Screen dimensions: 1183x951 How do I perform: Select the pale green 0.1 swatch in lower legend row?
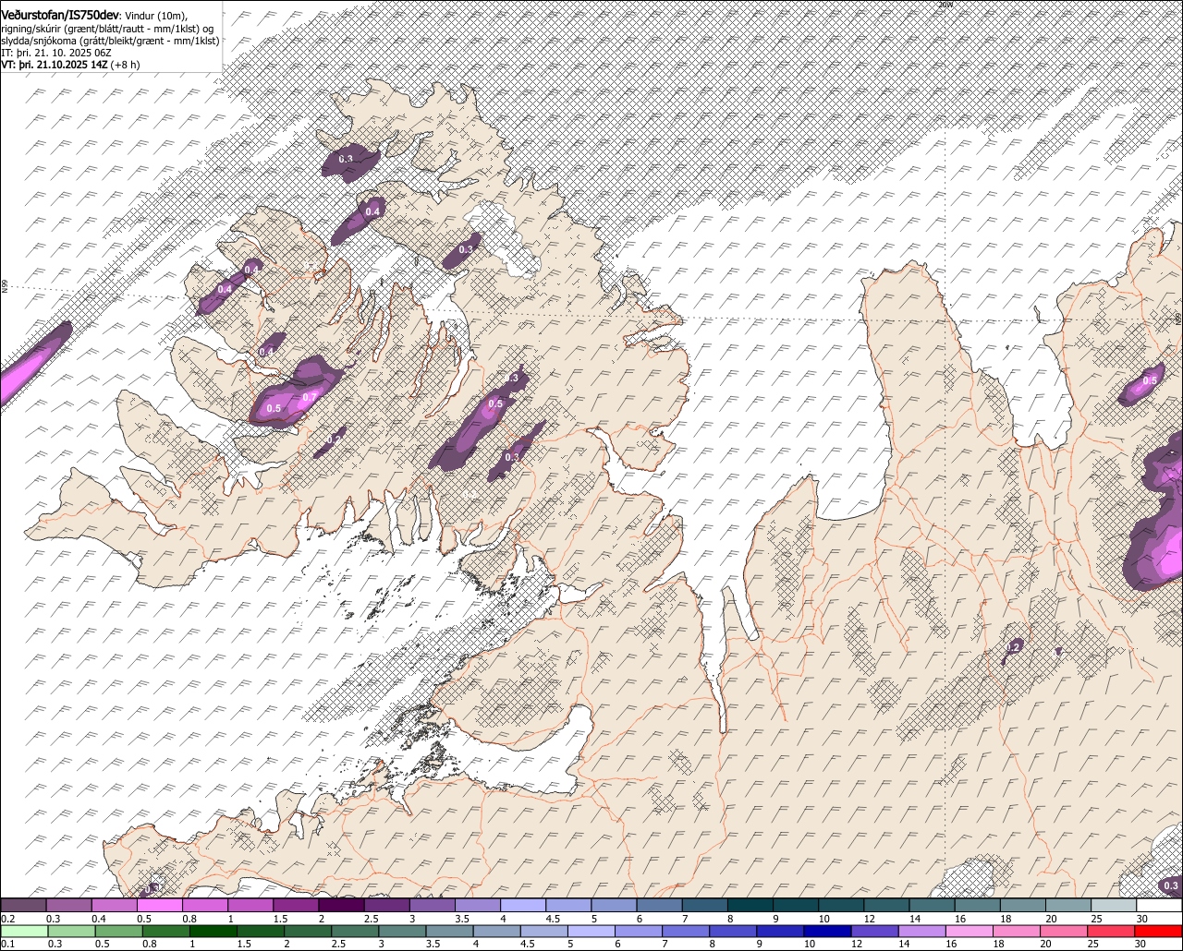[23, 931]
